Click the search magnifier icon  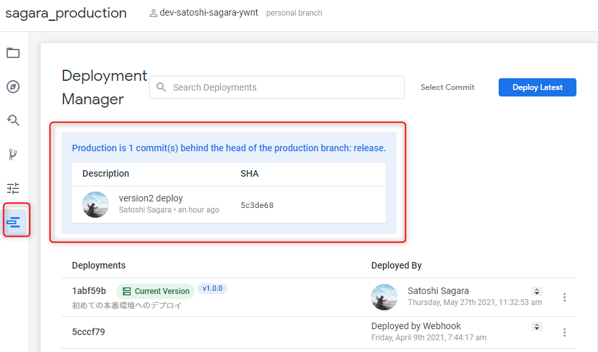tap(161, 87)
